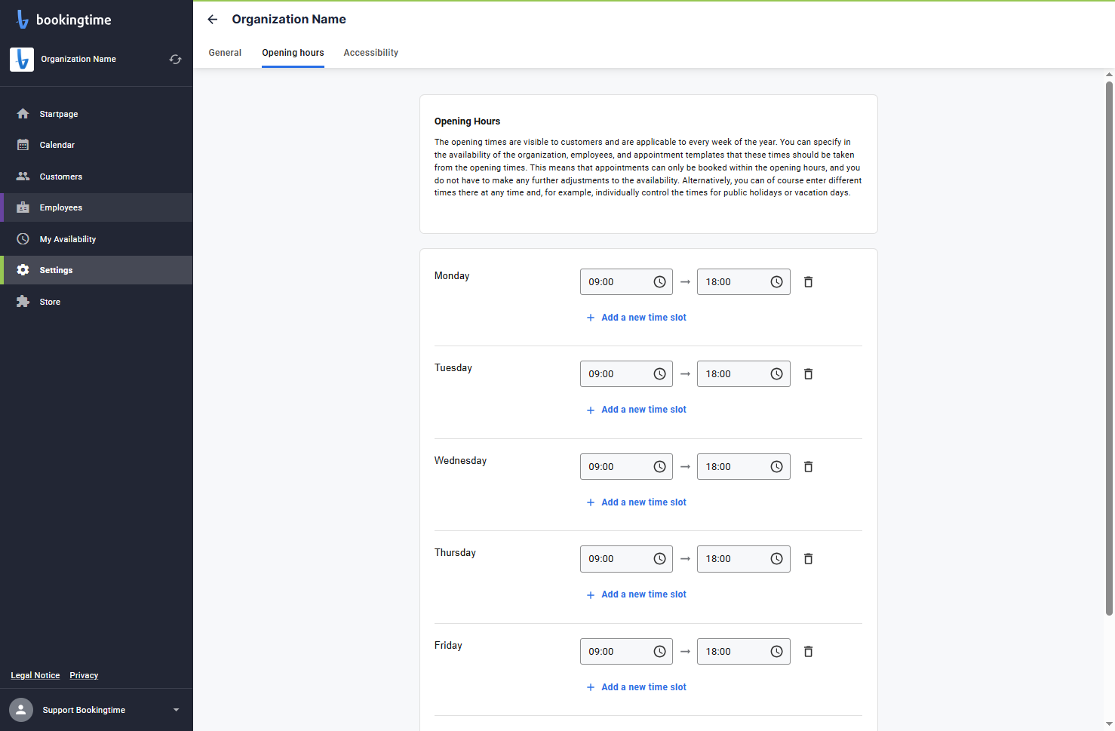The image size is (1115, 731).
Task: Remove Wednesday's time slot via trash icon
Action: (x=808, y=466)
